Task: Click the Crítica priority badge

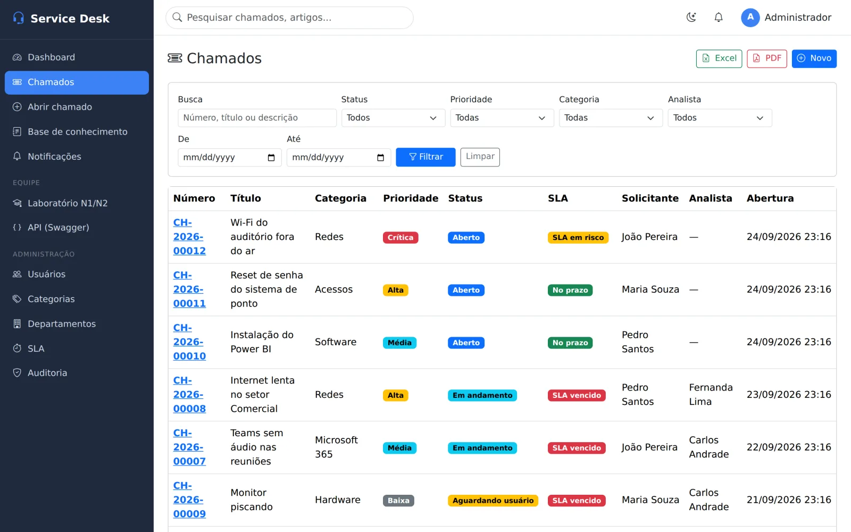Action: [401, 237]
